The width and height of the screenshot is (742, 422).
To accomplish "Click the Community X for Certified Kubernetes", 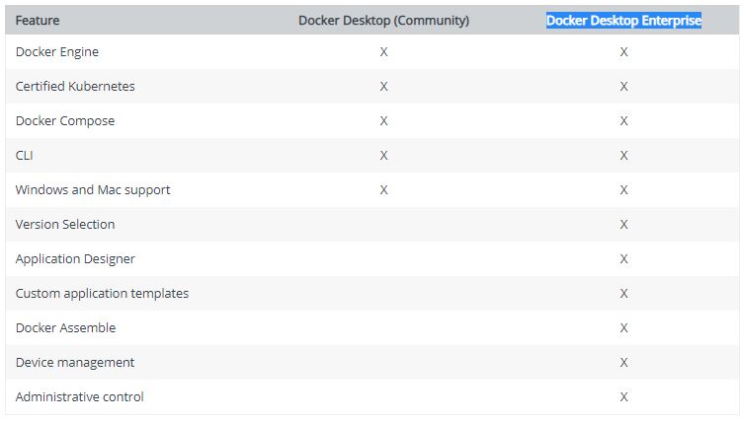I will [383, 86].
